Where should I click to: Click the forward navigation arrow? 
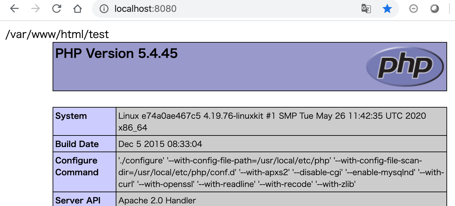[x=35, y=9]
